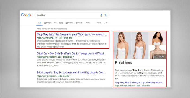Expand the More menu

(x=87, y=23)
